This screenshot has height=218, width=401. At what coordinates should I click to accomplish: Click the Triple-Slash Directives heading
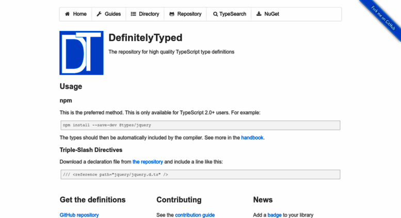(x=91, y=150)
